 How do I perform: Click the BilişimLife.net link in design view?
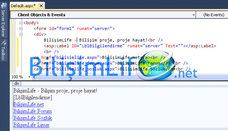(x=29, y=104)
